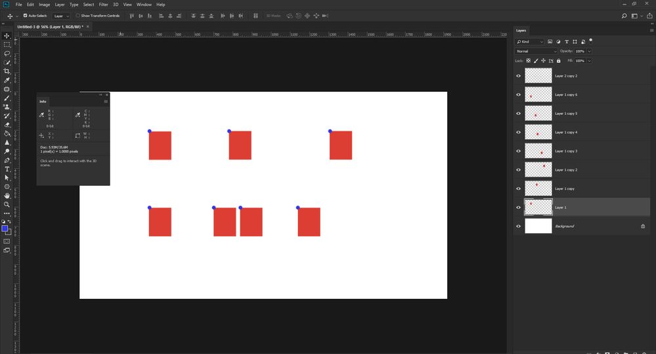The height and width of the screenshot is (354, 656).
Task: Select the Crop tool
Action: tap(7, 72)
